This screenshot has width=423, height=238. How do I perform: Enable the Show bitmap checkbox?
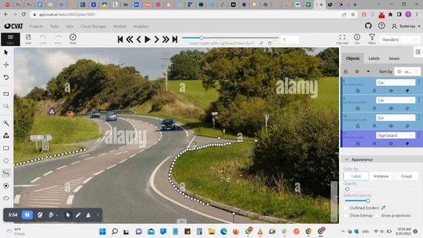[x=346, y=216]
